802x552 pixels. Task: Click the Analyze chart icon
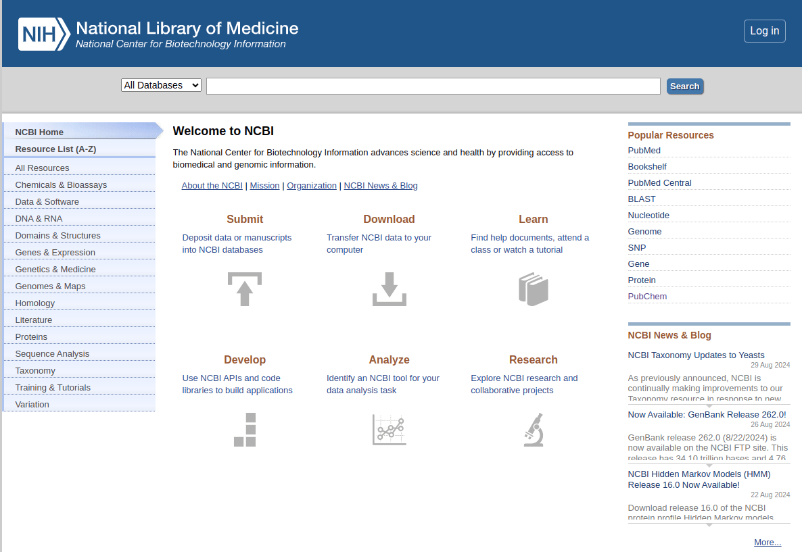click(390, 430)
